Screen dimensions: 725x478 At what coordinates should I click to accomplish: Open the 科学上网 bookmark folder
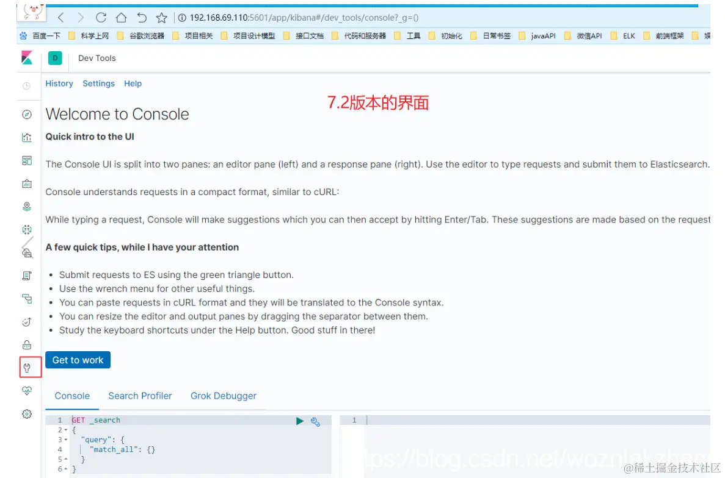click(89, 36)
